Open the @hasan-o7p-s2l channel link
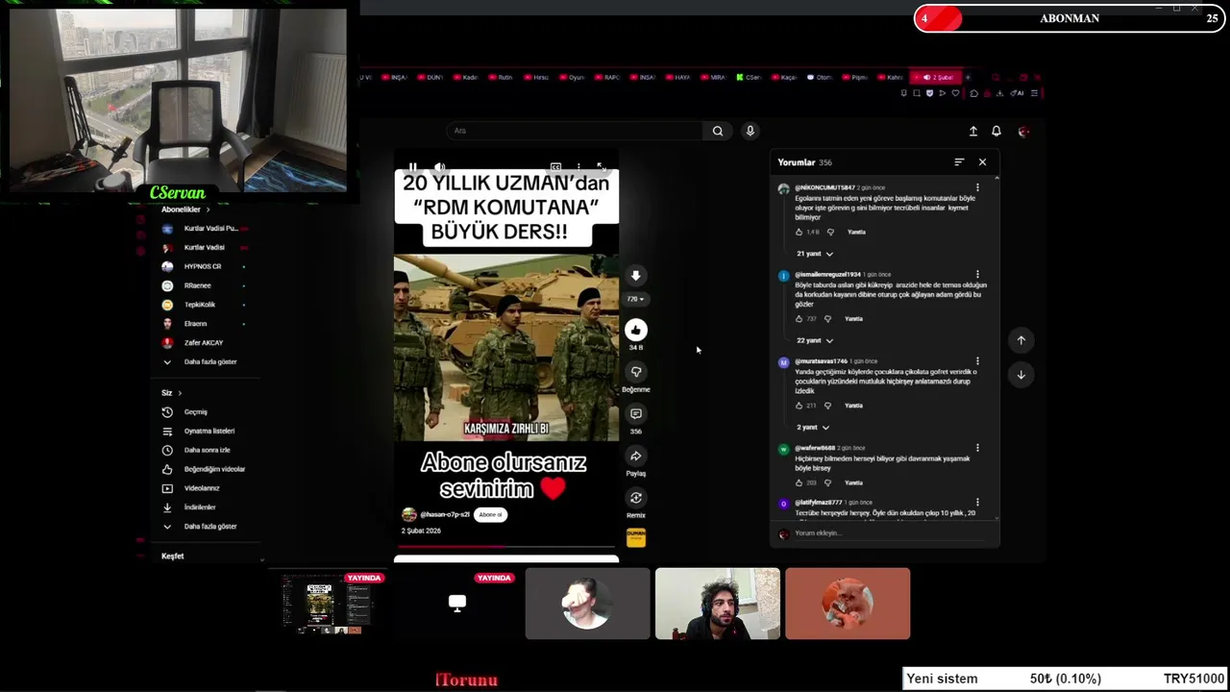This screenshot has width=1230, height=692. [445, 515]
